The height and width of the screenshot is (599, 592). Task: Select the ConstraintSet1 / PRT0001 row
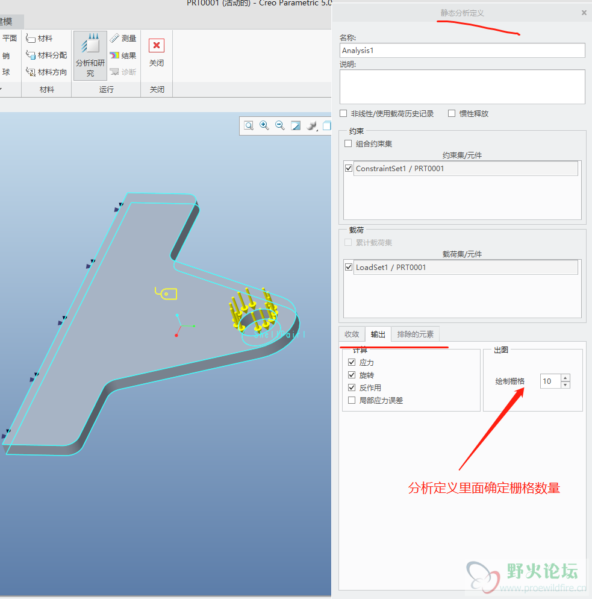pyautogui.click(x=466, y=169)
